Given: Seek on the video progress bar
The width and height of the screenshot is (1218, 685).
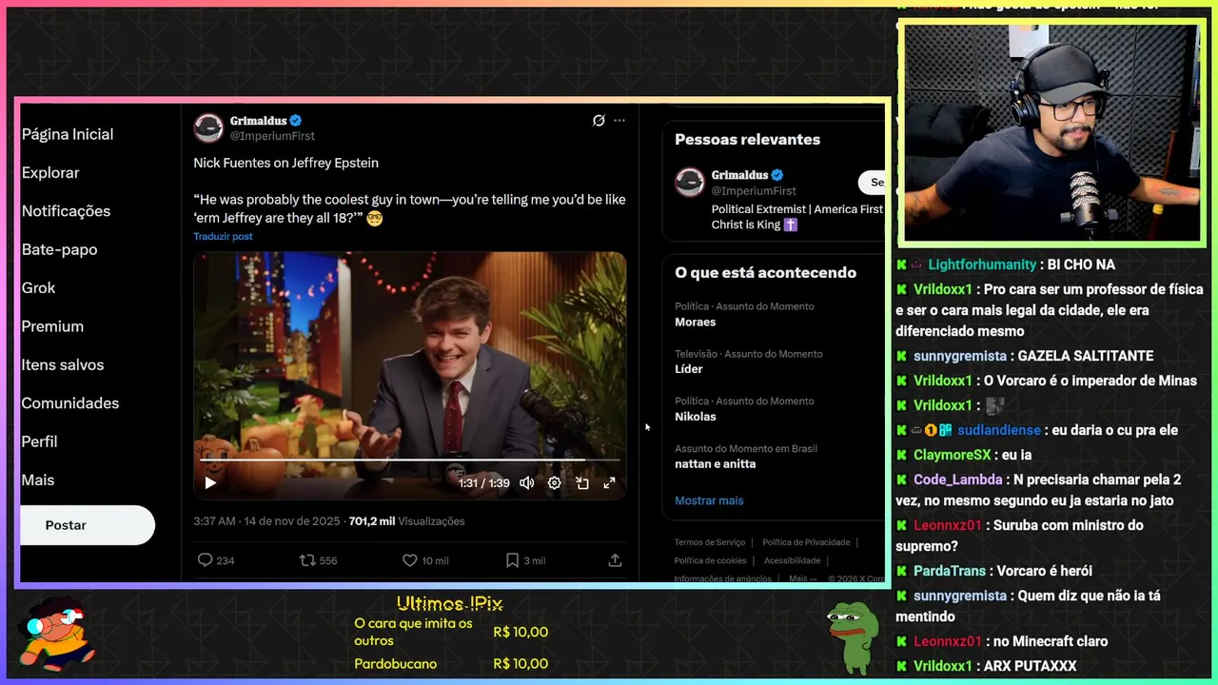Looking at the screenshot, I should (x=409, y=460).
